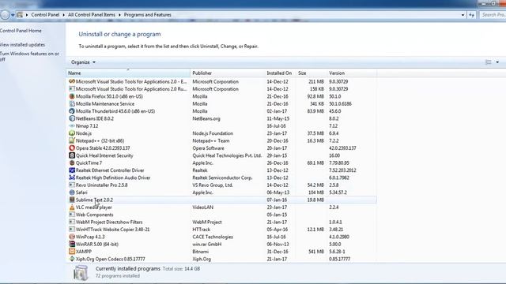Go to All Control Panel Items breadcrumb

[92, 15]
